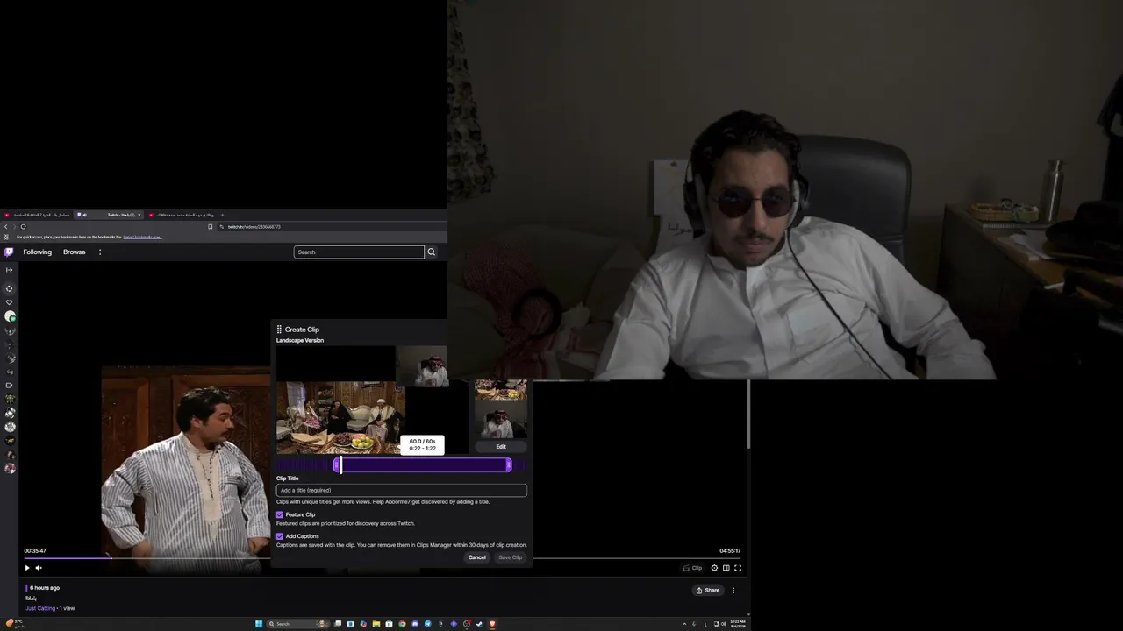Open the taskbar weather widget
1123x631 pixels.
pyautogui.click(x=16, y=624)
